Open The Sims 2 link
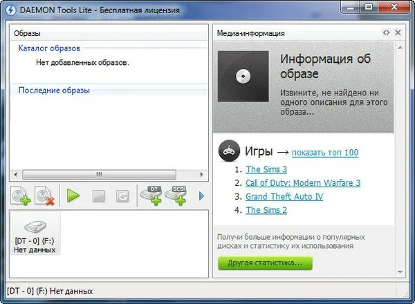The height and width of the screenshot is (304, 415). pyautogui.click(x=266, y=210)
